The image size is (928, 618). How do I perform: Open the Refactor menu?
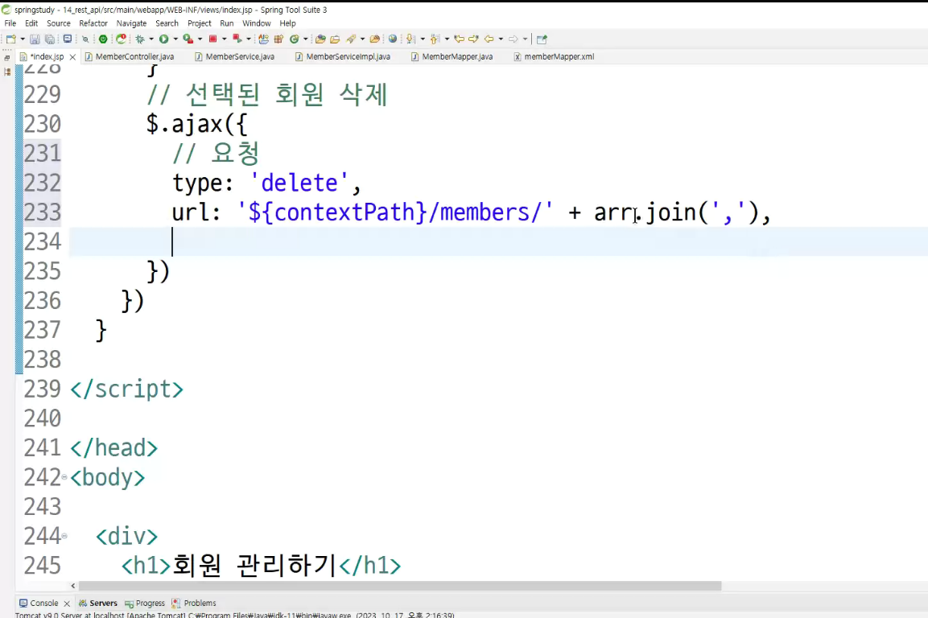coord(93,23)
